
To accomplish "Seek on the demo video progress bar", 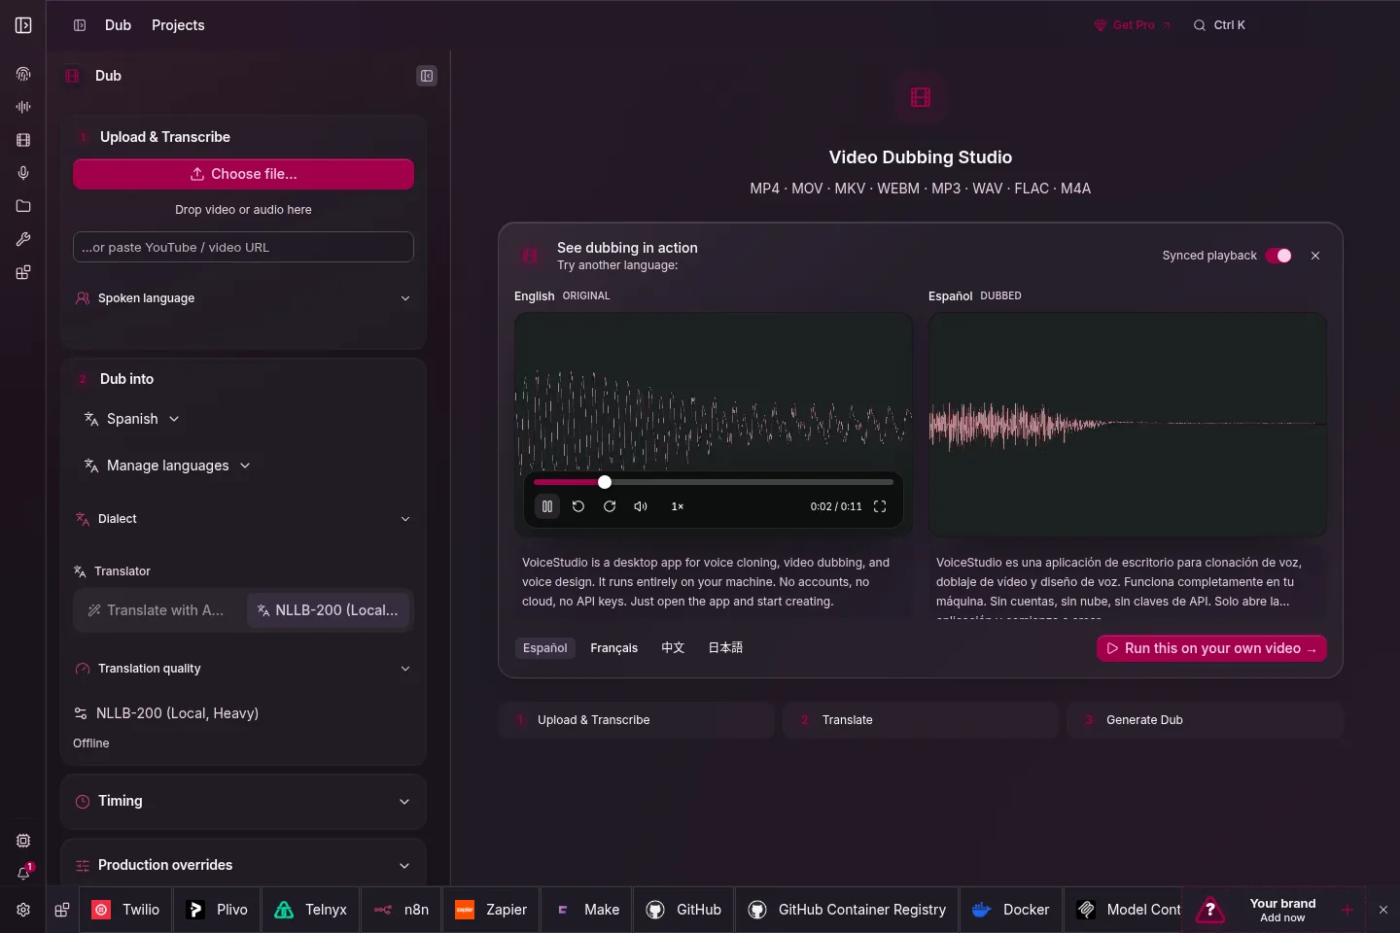I will coord(714,482).
